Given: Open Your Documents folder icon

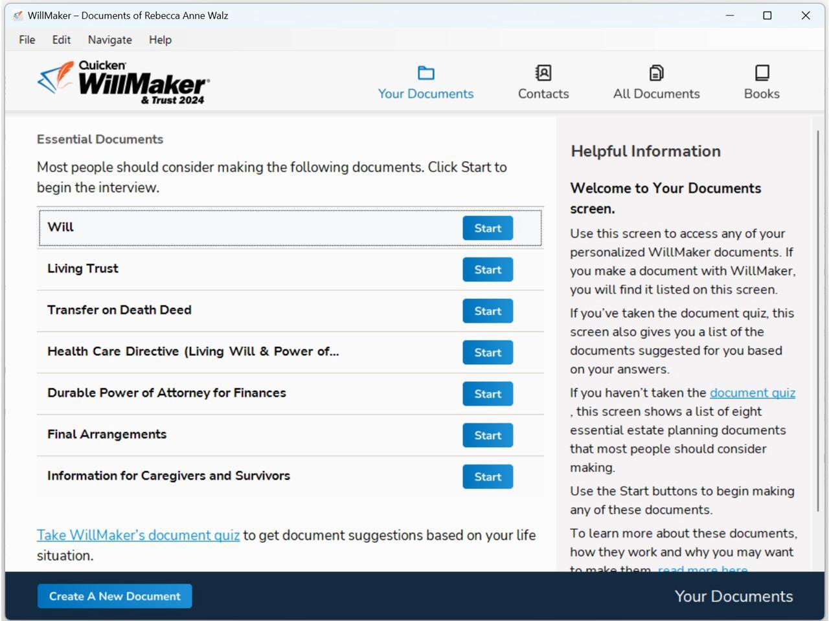Looking at the screenshot, I should (426, 73).
